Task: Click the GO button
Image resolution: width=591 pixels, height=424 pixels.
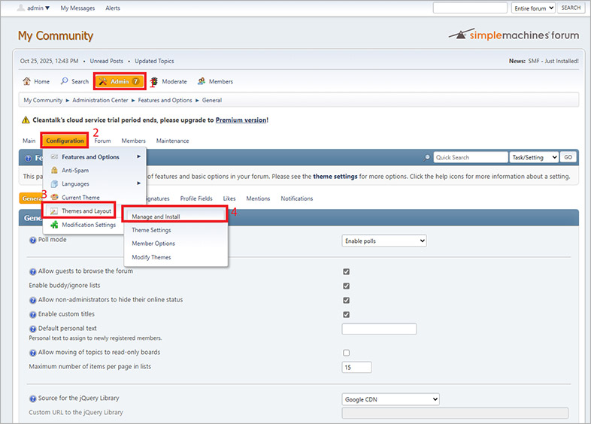Action: [x=568, y=157]
